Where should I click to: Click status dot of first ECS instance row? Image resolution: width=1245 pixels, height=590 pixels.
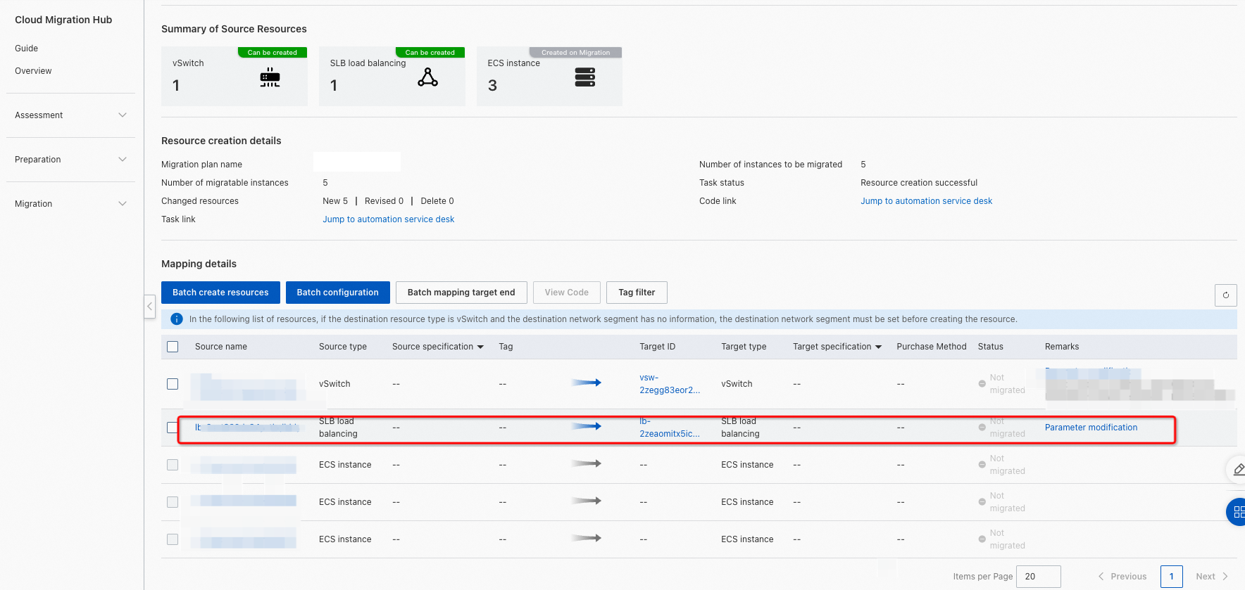click(x=982, y=465)
